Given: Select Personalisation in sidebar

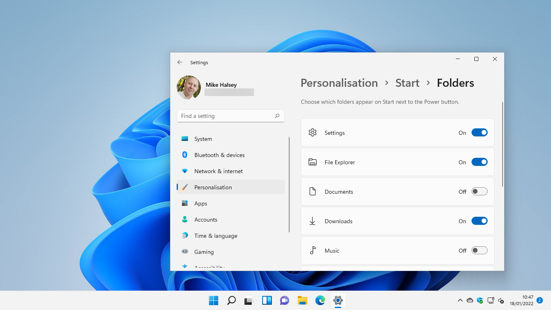Looking at the screenshot, I should (231, 187).
